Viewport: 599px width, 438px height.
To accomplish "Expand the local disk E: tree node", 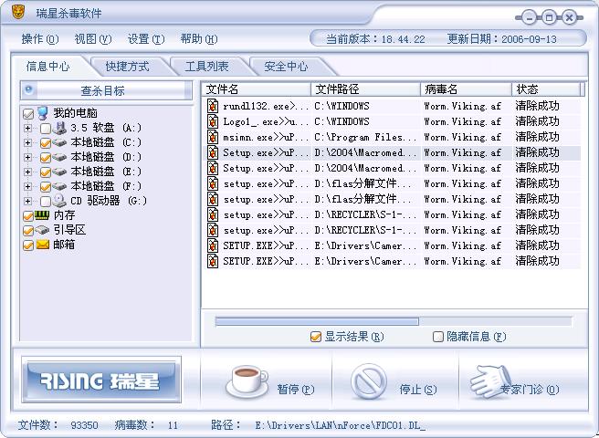I will click(x=27, y=172).
